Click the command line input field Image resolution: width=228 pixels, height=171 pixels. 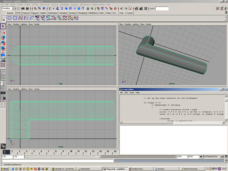pos(58,161)
